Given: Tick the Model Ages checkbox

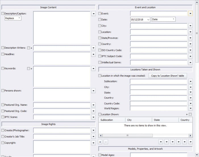Looking at the screenshot, I should tap(100, 155).
